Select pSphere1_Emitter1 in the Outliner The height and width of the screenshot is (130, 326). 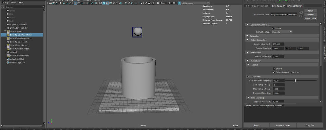pyautogui.click(x=18, y=24)
